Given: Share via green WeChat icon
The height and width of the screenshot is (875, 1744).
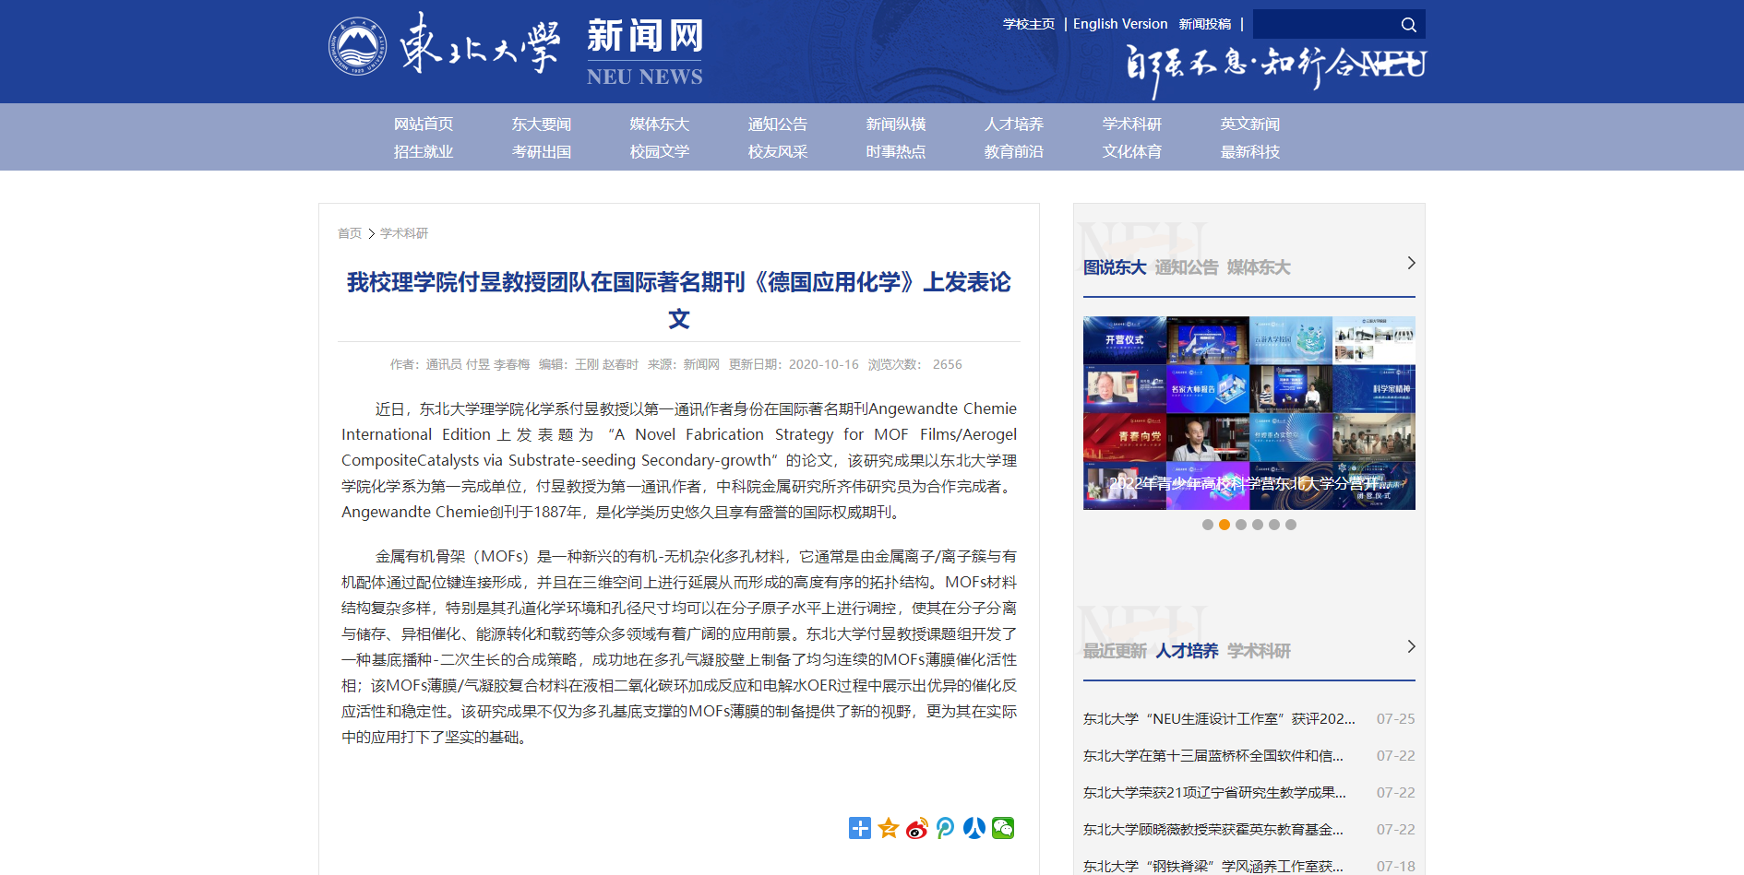Looking at the screenshot, I should point(1003,828).
